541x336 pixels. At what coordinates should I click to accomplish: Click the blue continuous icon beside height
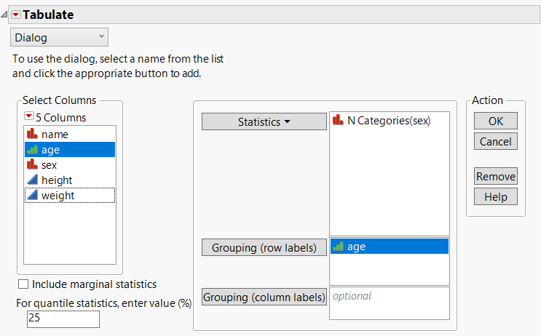32,180
